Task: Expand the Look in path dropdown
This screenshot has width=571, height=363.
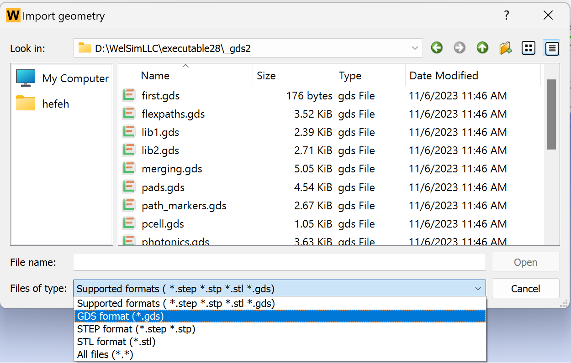Action: 415,48
